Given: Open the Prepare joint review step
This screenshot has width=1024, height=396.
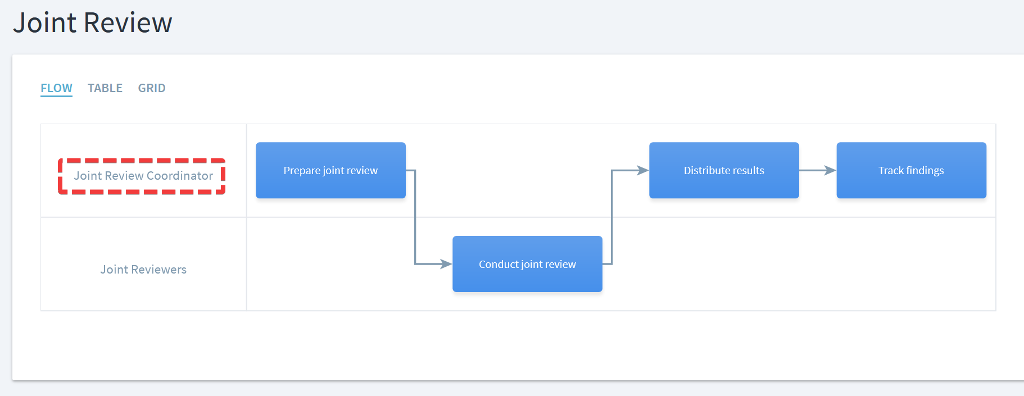Looking at the screenshot, I should click(330, 170).
